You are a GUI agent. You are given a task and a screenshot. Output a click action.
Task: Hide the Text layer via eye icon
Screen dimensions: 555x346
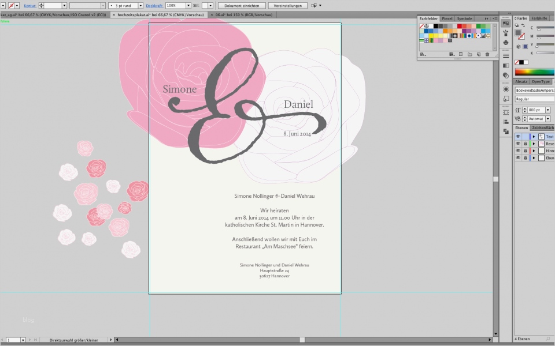(x=518, y=137)
